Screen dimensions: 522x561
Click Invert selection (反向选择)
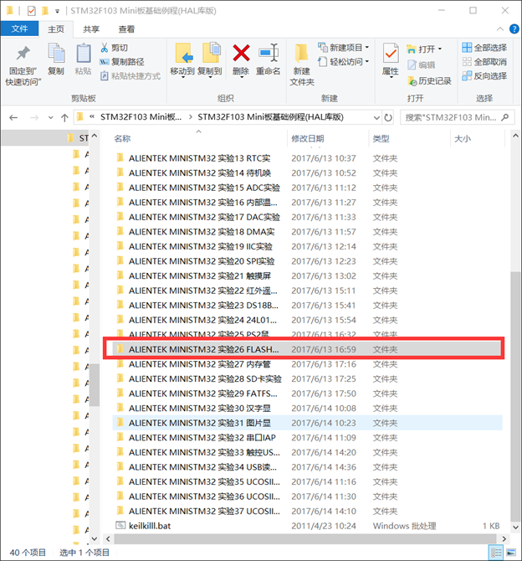[x=484, y=76]
